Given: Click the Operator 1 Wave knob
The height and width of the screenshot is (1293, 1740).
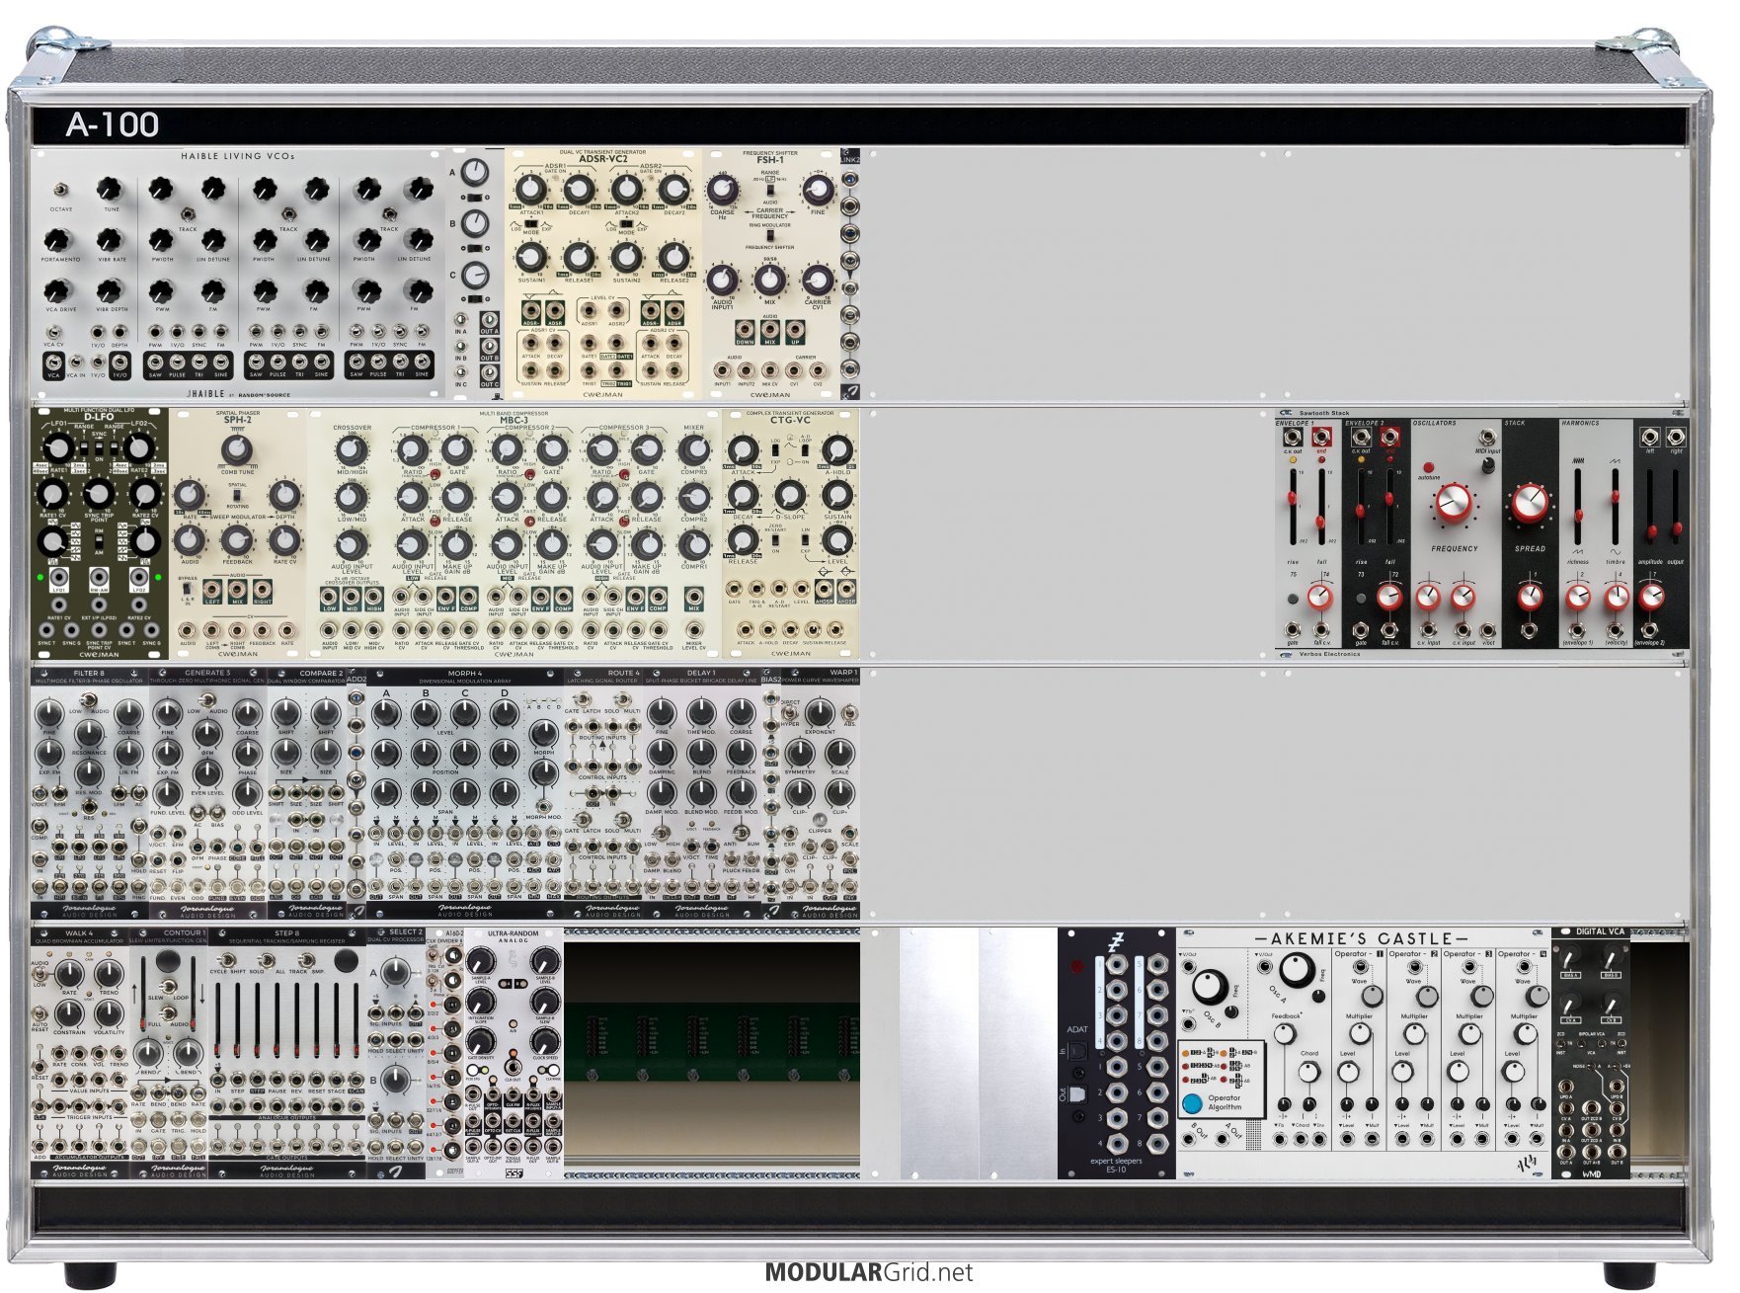Looking at the screenshot, I should pos(1372,996).
